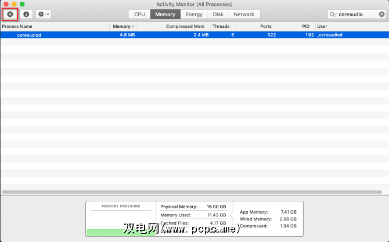The image size is (389, 242).
Task: Click the Threads value 5
Action: [x=232, y=35]
